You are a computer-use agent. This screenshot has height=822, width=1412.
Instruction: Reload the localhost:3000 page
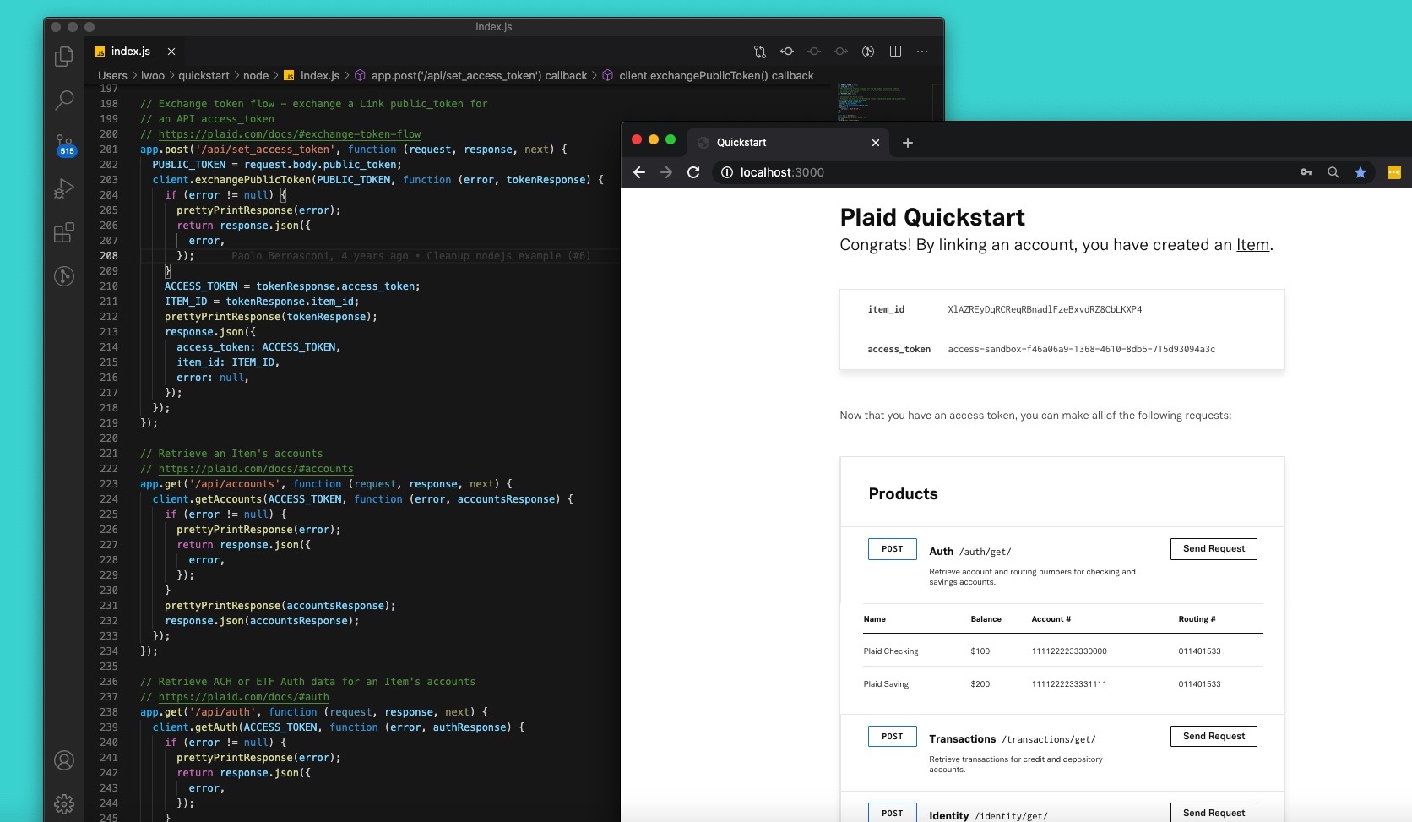[x=693, y=172]
